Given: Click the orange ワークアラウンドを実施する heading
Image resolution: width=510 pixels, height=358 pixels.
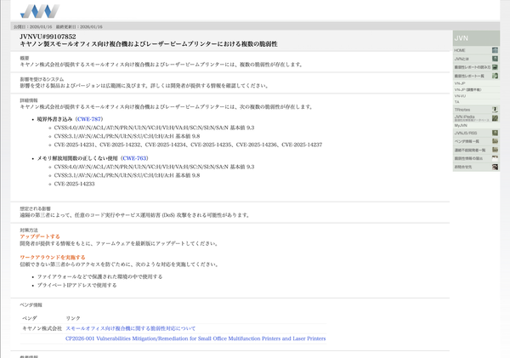Looking at the screenshot, I should click(x=53, y=258).
